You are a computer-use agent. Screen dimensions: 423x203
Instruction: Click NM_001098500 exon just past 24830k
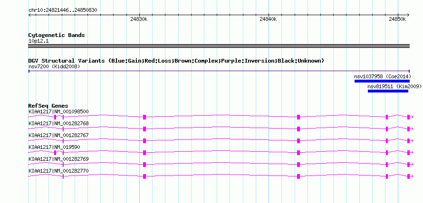coord(144,117)
